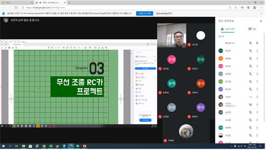Image resolution: width=266 pixels, height=150 pixels.
Task: Click the blue button in Edge notification bar
Action: pos(145,14)
